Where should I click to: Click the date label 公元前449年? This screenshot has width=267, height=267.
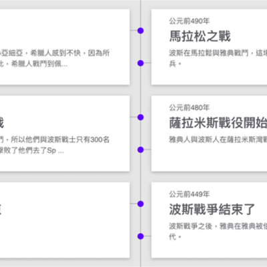(190, 194)
